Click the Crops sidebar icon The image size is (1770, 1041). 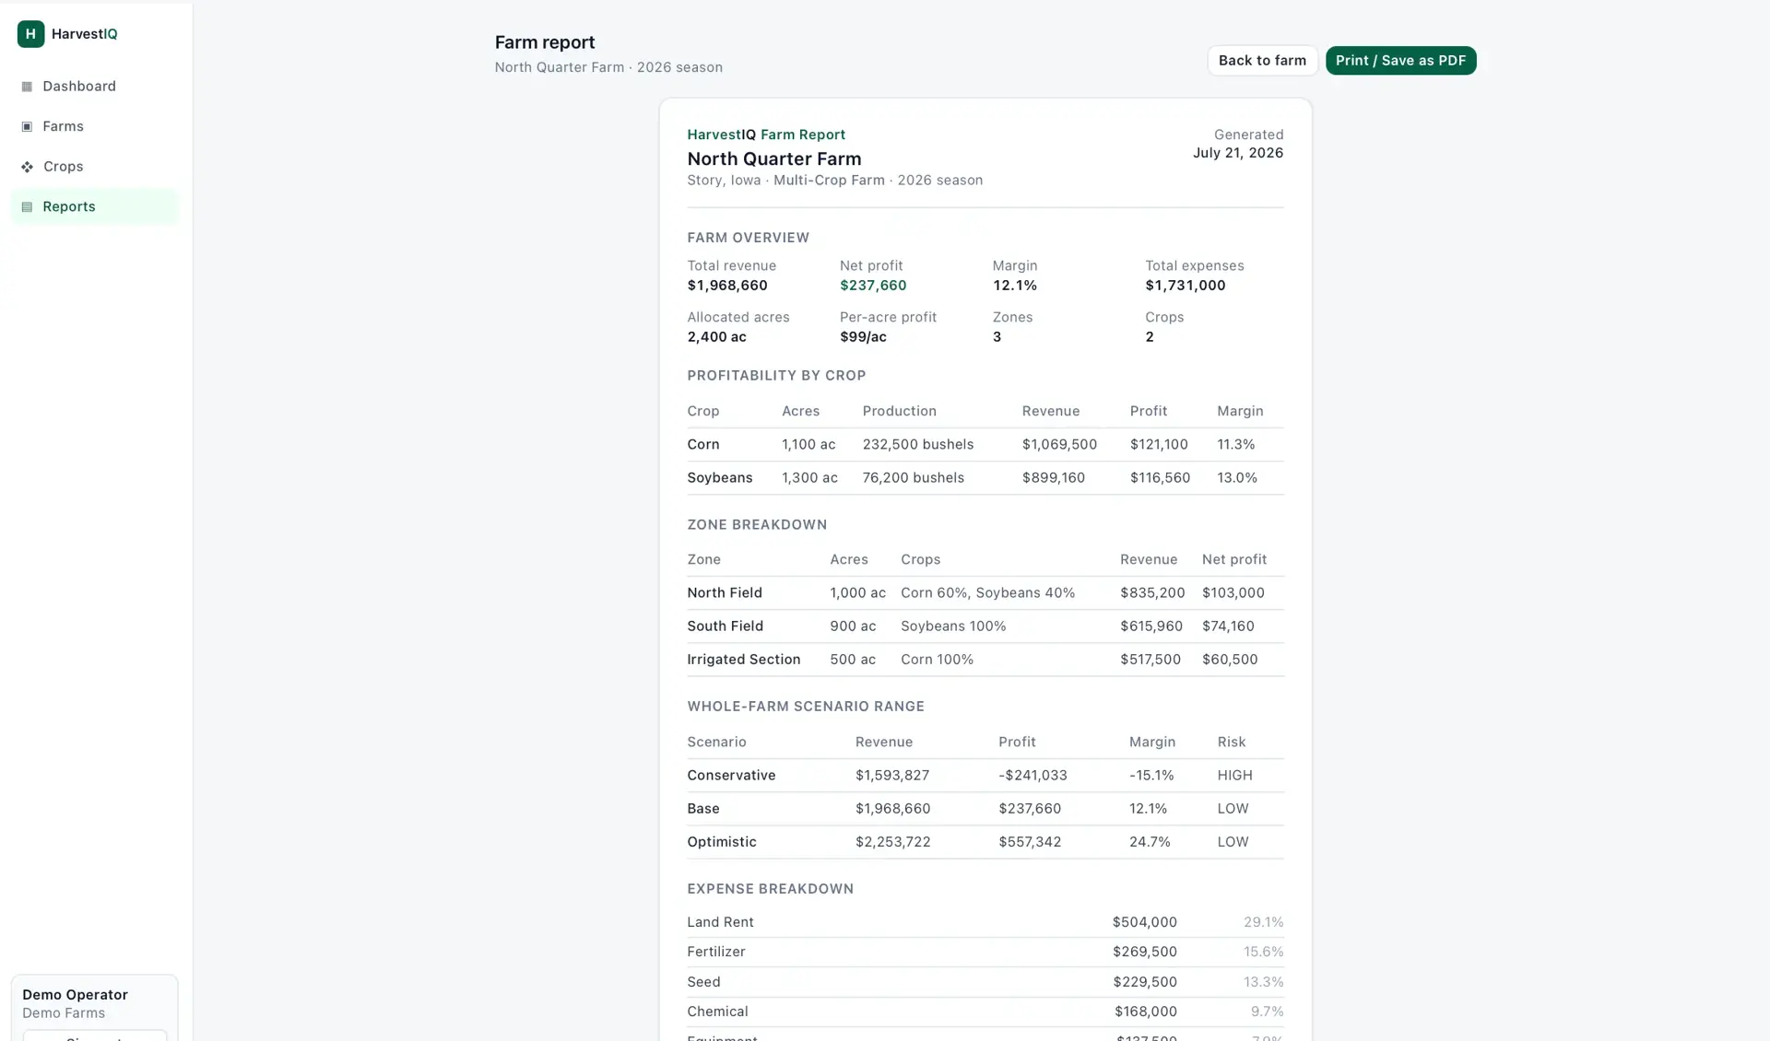click(x=27, y=167)
